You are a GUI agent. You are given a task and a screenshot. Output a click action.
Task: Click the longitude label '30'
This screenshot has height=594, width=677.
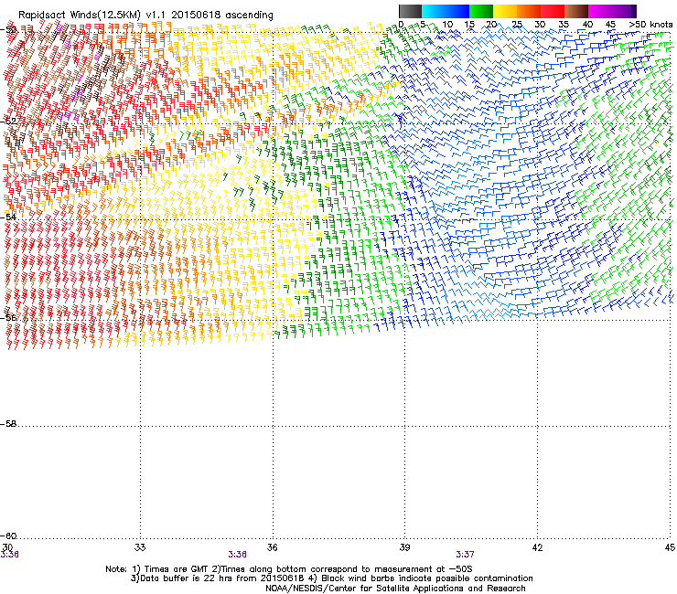[x=7, y=547]
